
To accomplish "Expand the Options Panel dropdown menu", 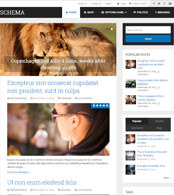I will 114,12.
